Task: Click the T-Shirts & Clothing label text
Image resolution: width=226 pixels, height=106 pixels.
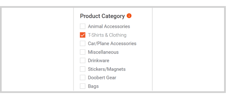Action: 107,35
